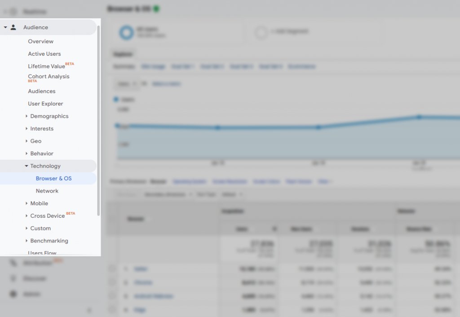460x317 pixels.
Task: Open User Explorer report
Action: pyautogui.click(x=45, y=104)
